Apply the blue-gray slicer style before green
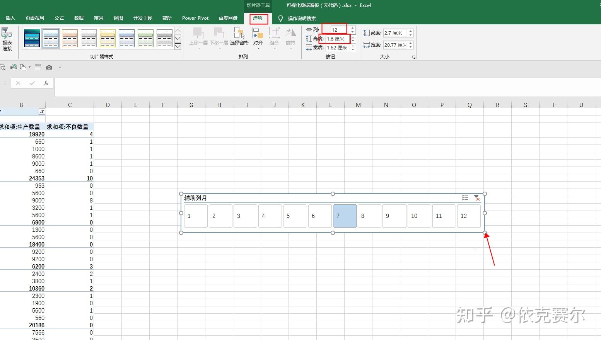 pos(126,38)
